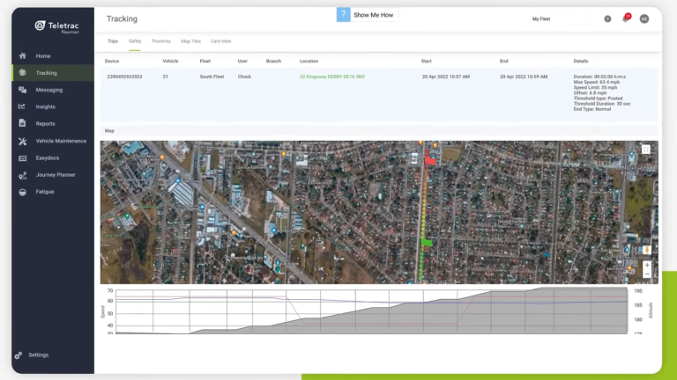
Task: Switch to the Proximity tab
Action: point(161,41)
